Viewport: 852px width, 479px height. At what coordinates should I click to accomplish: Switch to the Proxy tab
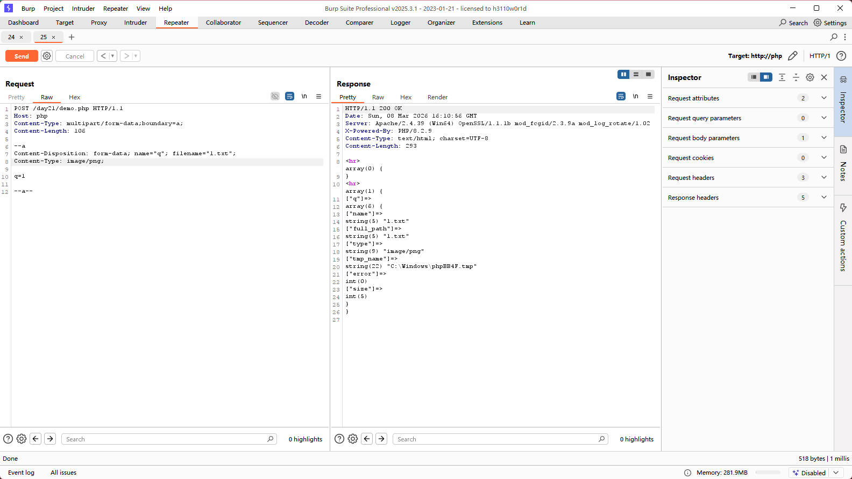[99, 23]
